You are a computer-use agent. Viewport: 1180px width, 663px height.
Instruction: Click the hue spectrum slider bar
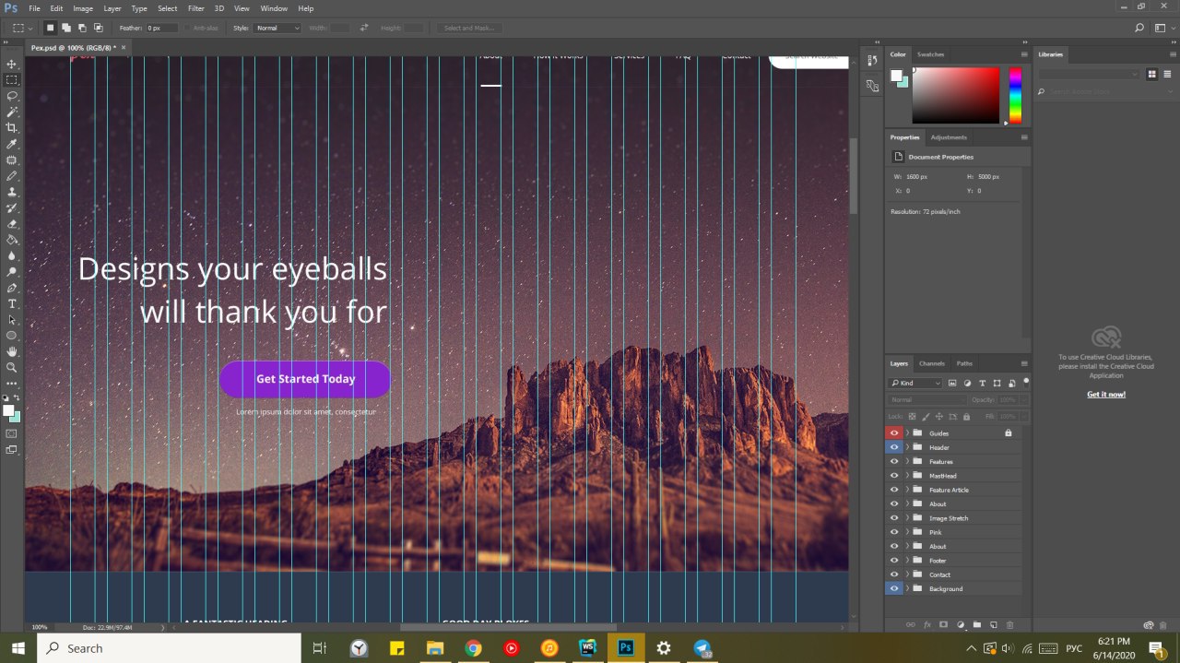pos(1015,95)
